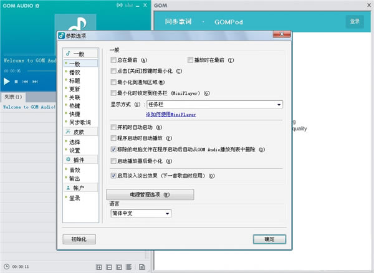The image size is (374, 273).
Task: Skip to previous track in GOM Audio
Action: tap(25, 82)
